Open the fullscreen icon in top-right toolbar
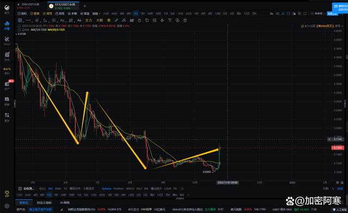The width and height of the screenshot is (348, 213). pos(305,14)
